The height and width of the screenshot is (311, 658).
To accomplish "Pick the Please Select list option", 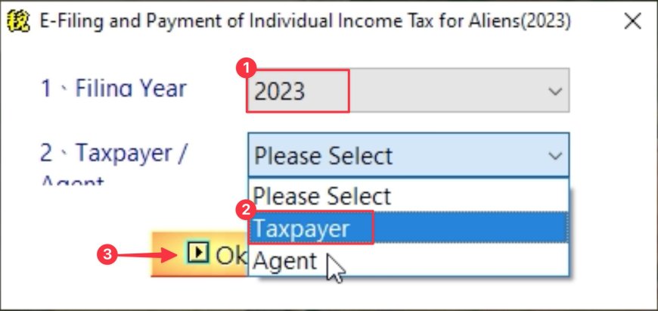I will pyautogui.click(x=408, y=195).
